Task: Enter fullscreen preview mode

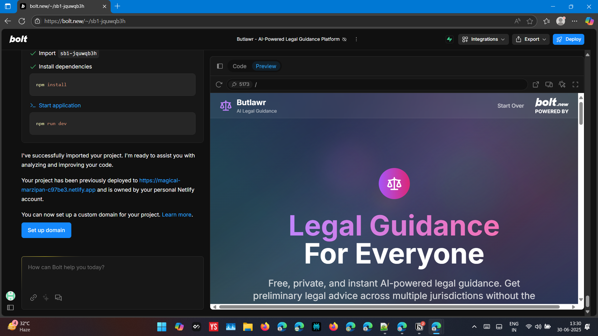Action: pos(575,84)
